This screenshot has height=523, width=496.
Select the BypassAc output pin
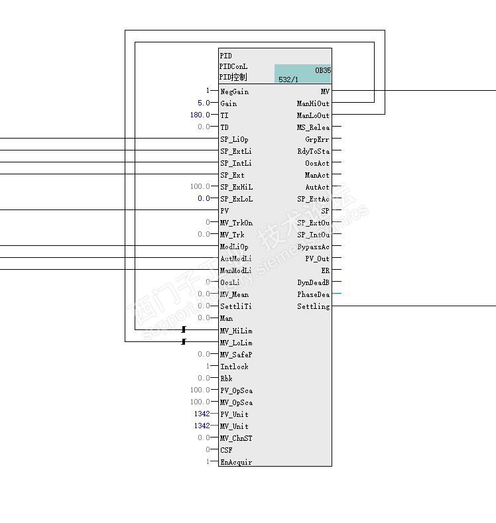pos(313,247)
